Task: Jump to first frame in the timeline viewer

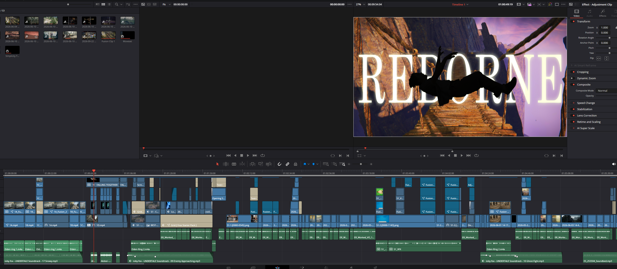Action: pos(442,156)
